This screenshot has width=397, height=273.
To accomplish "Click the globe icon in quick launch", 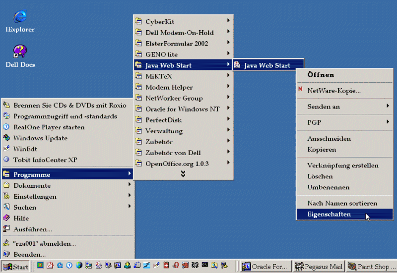I will [x=79, y=265].
